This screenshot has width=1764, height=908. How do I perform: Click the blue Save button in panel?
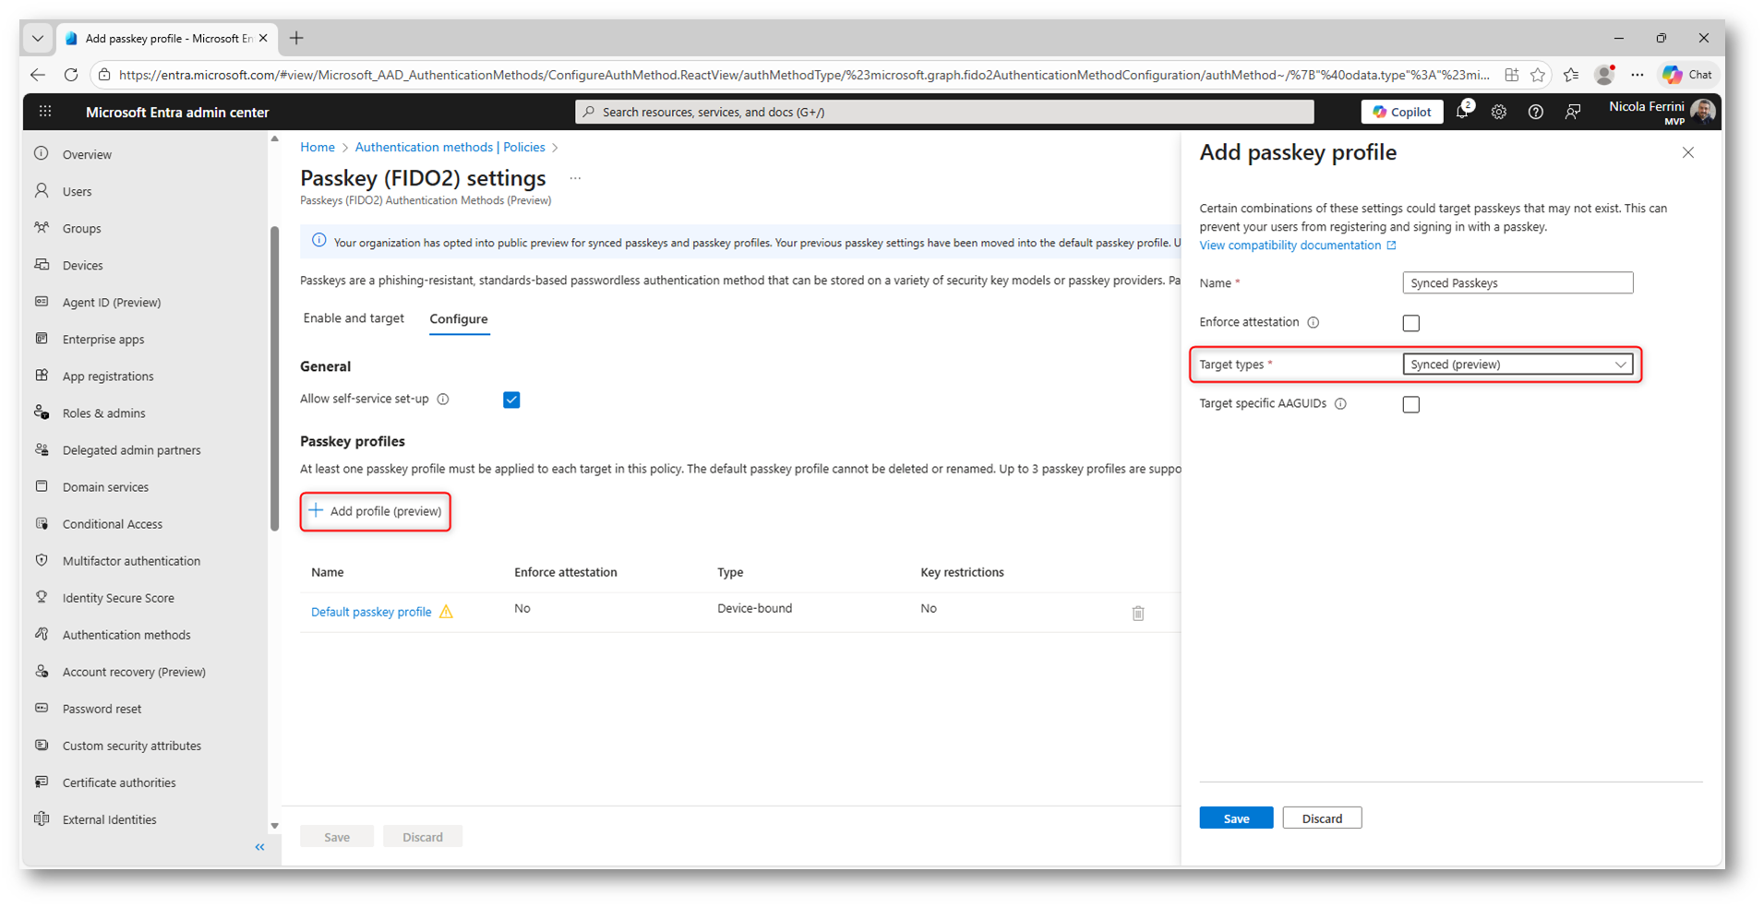pyautogui.click(x=1235, y=818)
